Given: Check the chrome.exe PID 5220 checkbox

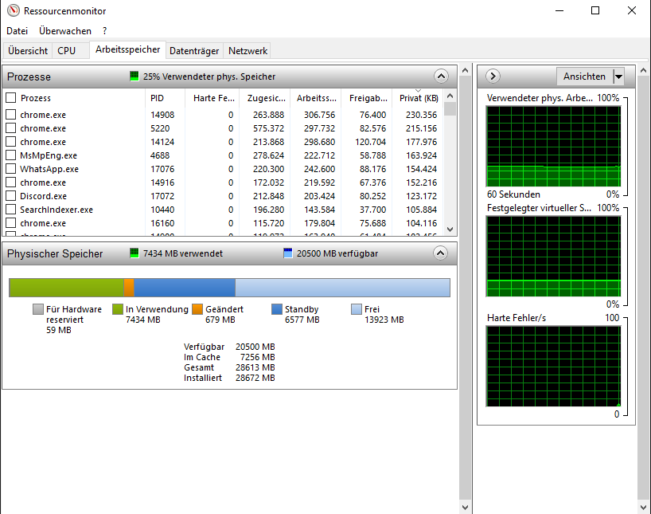Looking at the screenshot, I should coord(11,128).
